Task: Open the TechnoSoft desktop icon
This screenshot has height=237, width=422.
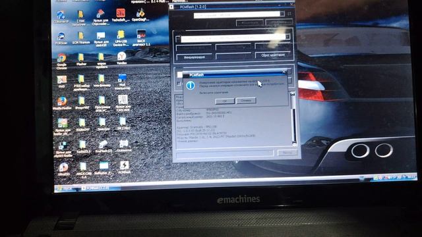Action: [x=120, y=15]
